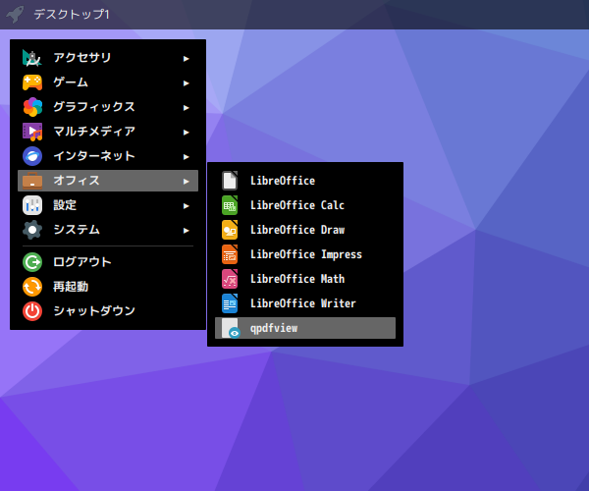Image resolution: width=589 pixels, height=491 pixels.
Task: Expand the システム submenu arrow
Action: tap(186, 231)
